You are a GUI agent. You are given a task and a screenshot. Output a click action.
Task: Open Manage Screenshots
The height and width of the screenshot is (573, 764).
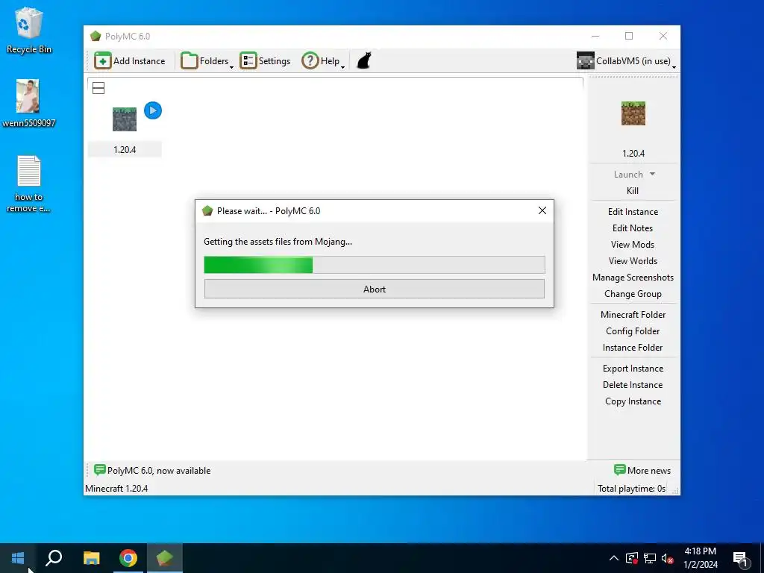click(x=633, y=278)
